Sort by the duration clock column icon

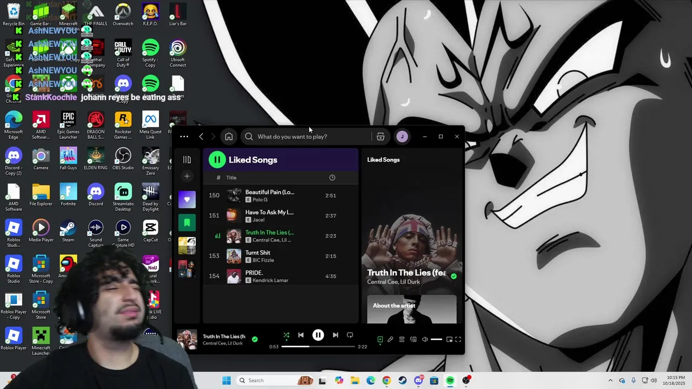pos(332,178)
